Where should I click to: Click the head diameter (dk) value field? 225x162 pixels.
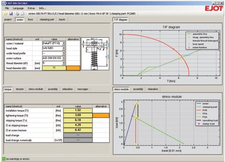[x=54, y=68]
